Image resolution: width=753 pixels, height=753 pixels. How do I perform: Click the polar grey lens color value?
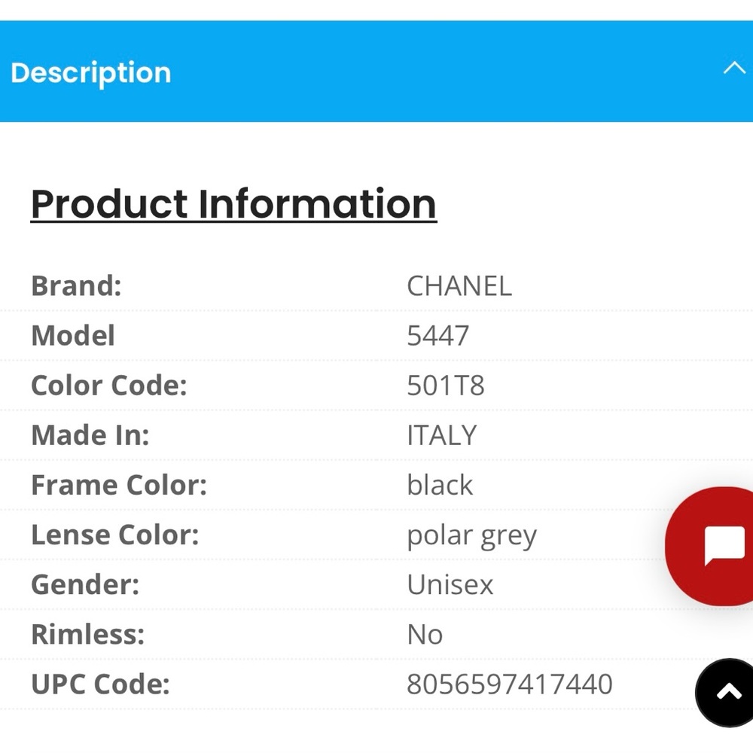click(x=471, y=535)
